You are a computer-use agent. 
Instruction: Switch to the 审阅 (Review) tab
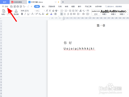point(67,6)
